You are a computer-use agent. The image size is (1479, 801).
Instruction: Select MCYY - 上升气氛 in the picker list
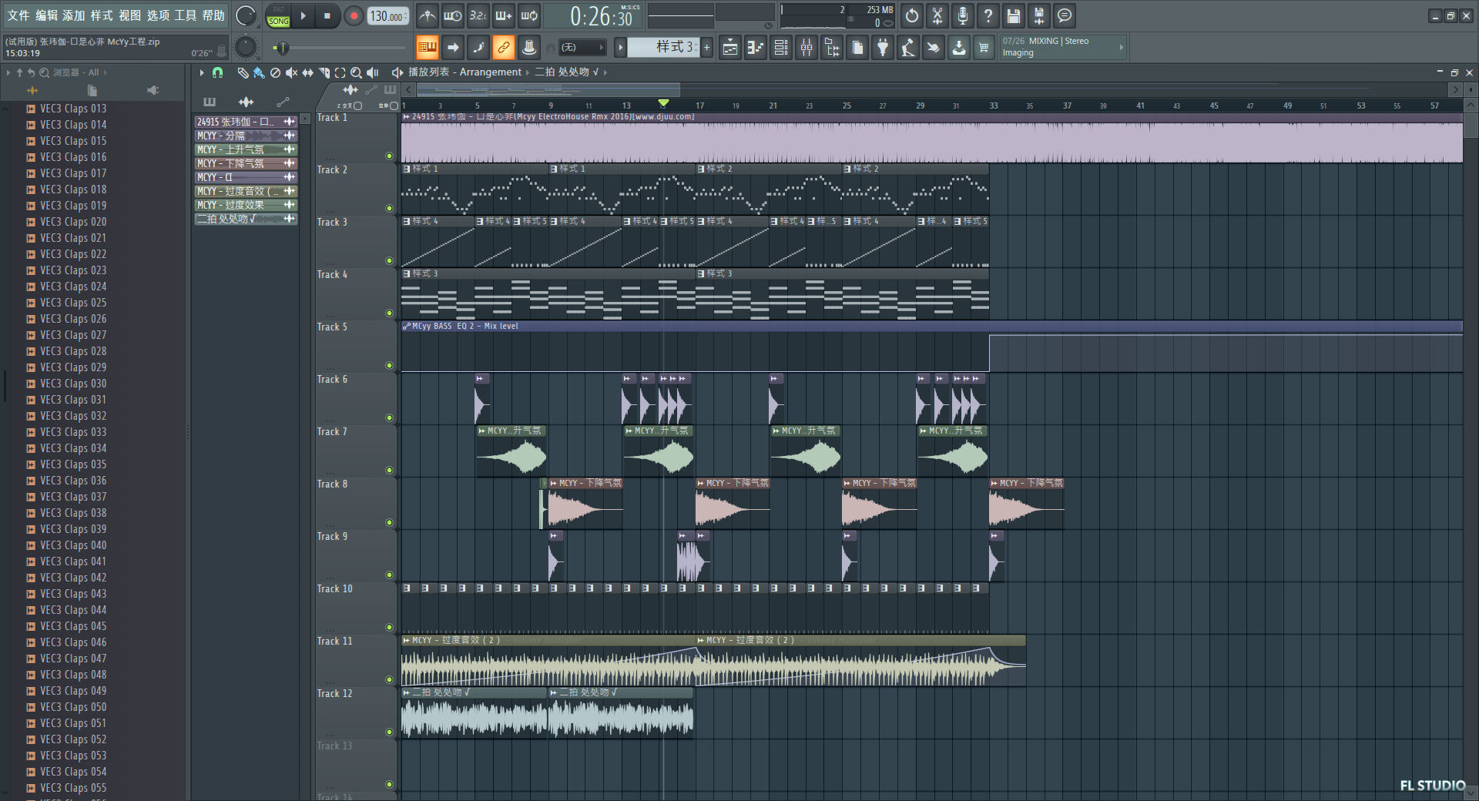pos(246,149)
